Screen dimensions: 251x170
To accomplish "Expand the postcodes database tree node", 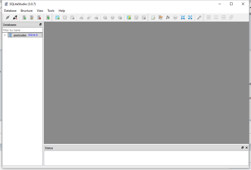I will (x=4, y=35).
